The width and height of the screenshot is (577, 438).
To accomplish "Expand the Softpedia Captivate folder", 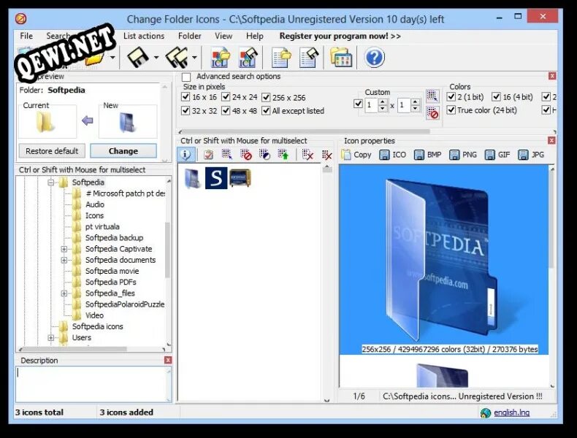I will 64,249.
